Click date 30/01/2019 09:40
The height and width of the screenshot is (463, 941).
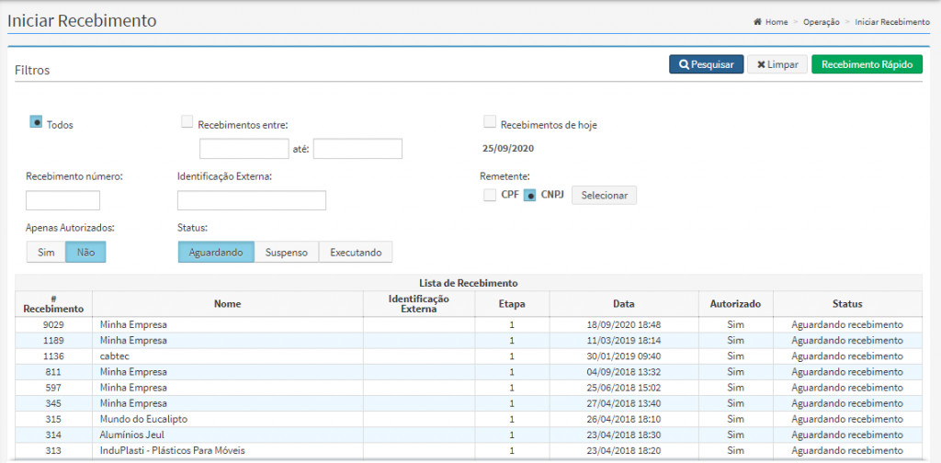tap(624, 356)
